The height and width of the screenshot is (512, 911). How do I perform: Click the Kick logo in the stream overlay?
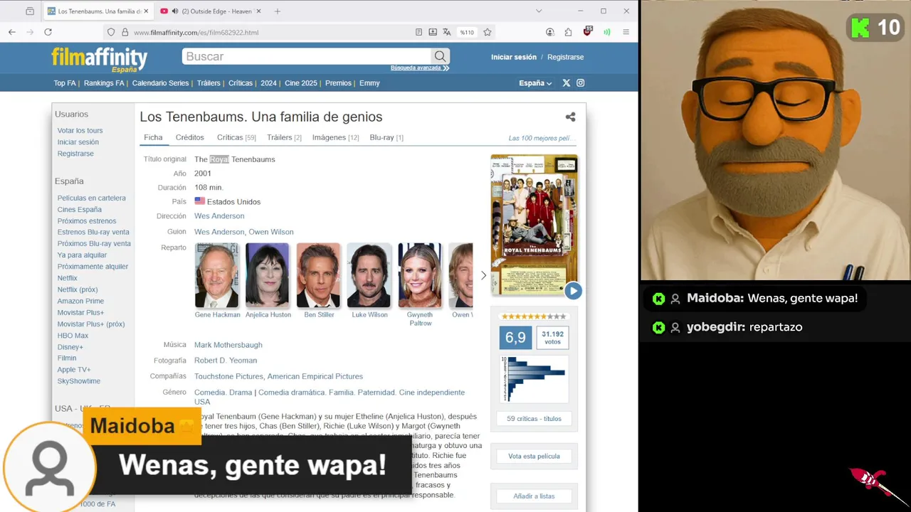point(860,28)
